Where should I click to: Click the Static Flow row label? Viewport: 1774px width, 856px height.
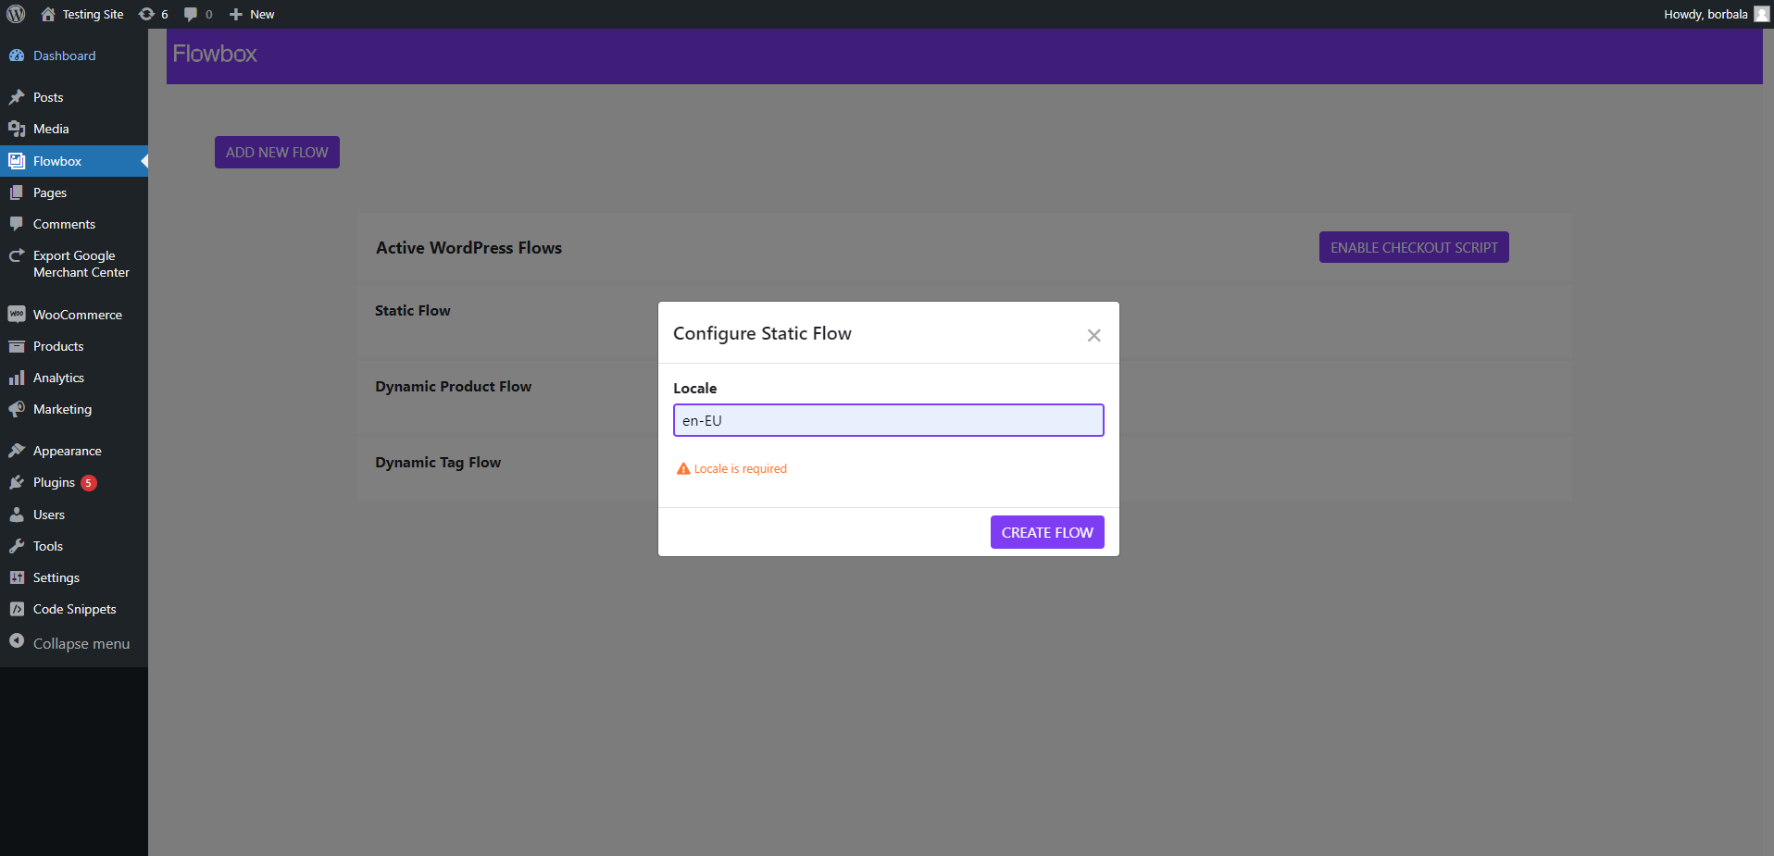tap(413, 311)
